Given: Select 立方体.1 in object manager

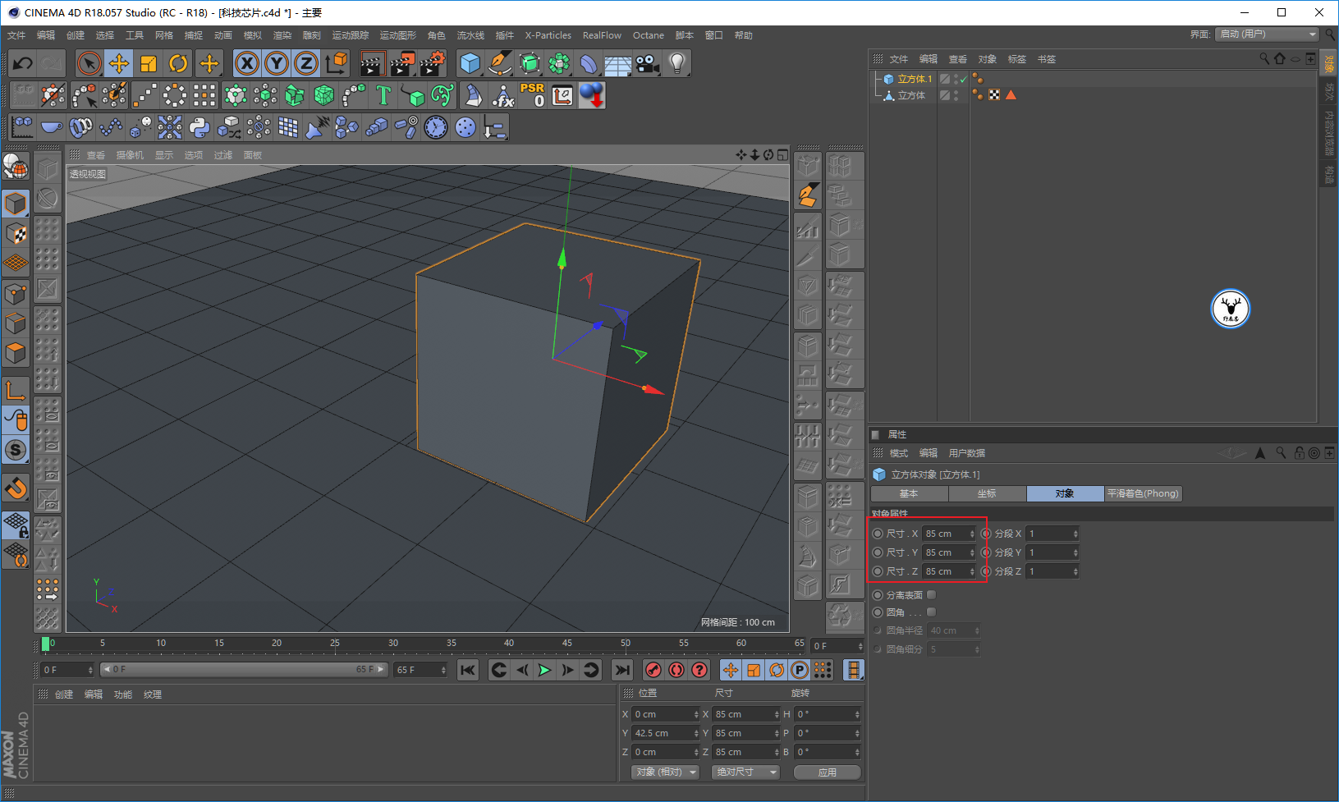Looking at the screenshot, I should [x=915, y=79].
